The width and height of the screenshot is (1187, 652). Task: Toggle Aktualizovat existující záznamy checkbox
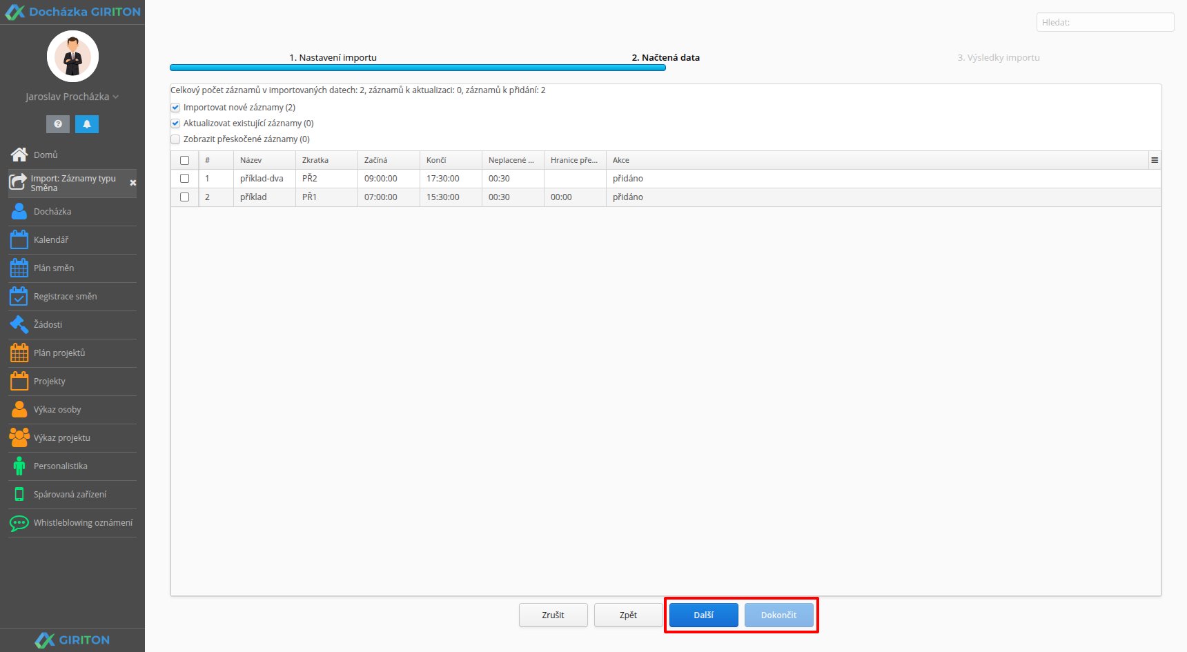(x=175, y=124)
